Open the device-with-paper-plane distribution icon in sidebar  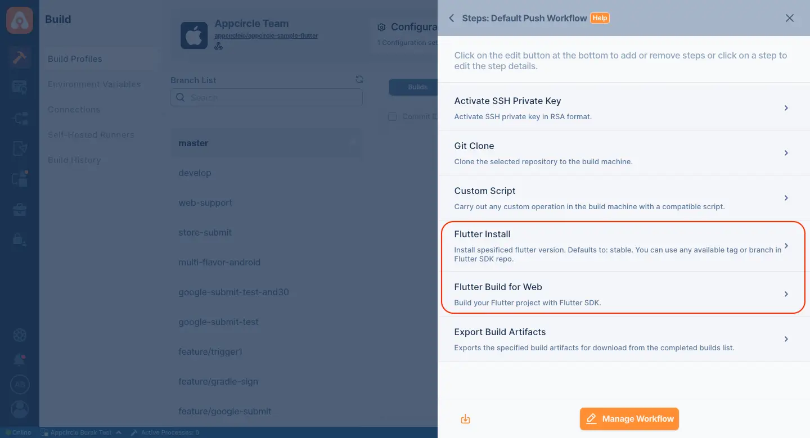coord(20,148)
